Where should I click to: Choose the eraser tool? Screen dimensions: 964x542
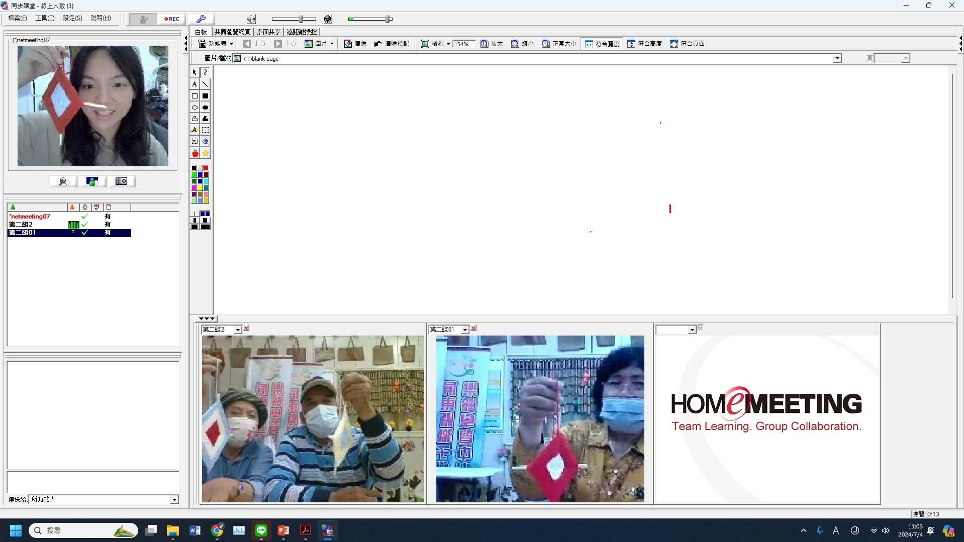206,142
